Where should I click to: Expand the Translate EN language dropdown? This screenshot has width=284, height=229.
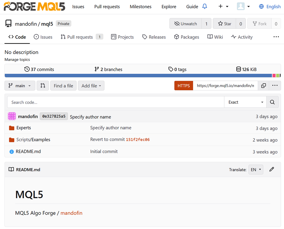256,170
